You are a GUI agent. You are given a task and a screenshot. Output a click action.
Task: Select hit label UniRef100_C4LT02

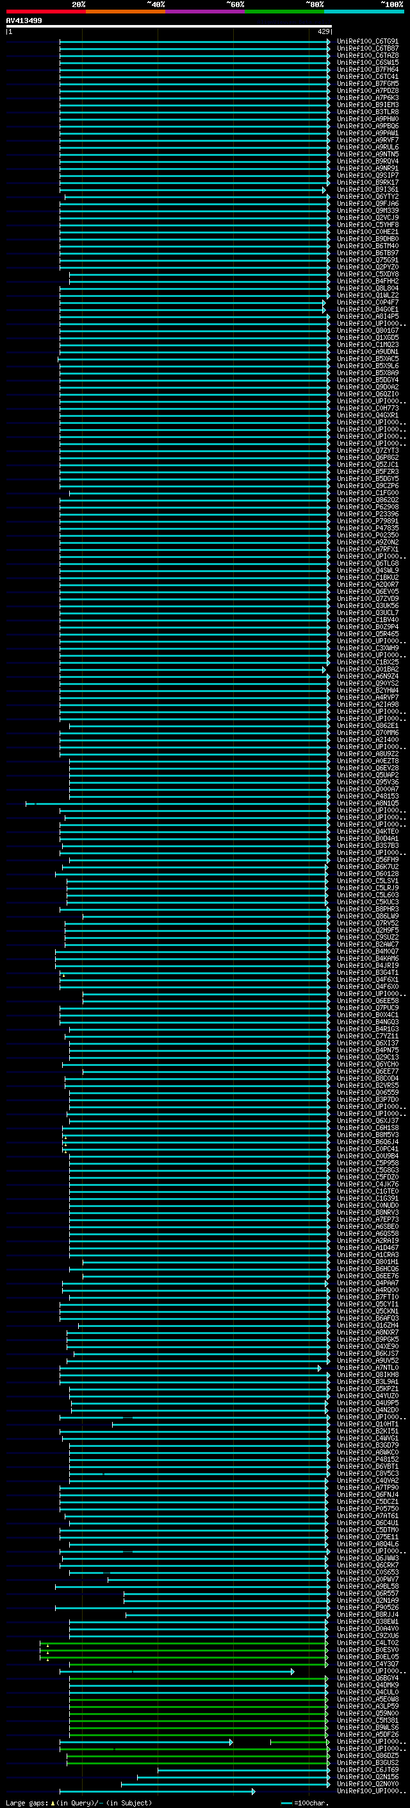click(x=367, y=1643)
